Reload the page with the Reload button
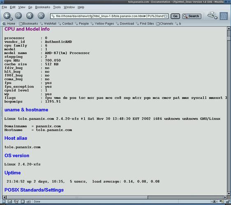Viewport: 231px width, 205px height. click(30, 16)
